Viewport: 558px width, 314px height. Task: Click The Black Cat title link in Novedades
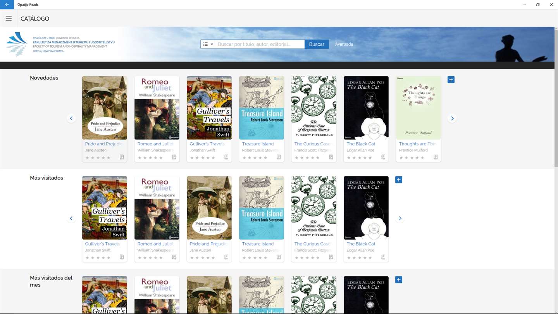361,144
